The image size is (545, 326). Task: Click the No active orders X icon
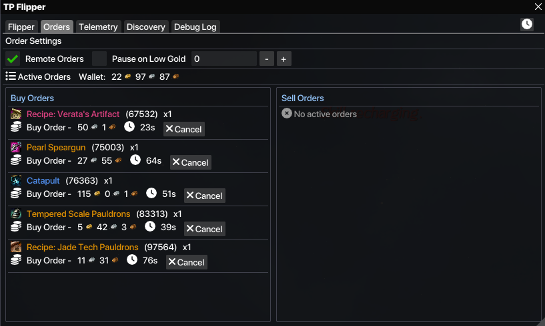tap(287, 114)
